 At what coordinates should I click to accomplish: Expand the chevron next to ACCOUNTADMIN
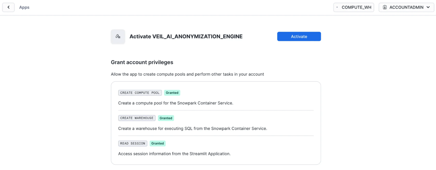[x=428, y=7]
